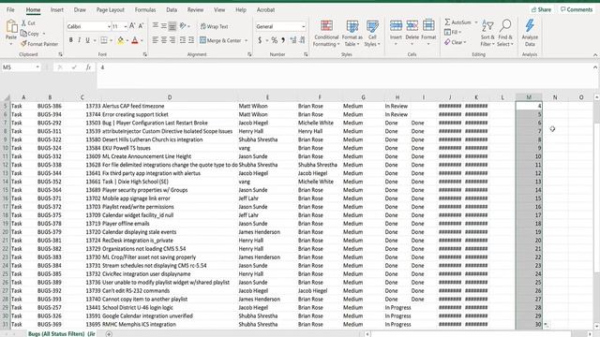Add a new sheet with plus button
This screenshot has height=337, width=600.
pos(109,334)
